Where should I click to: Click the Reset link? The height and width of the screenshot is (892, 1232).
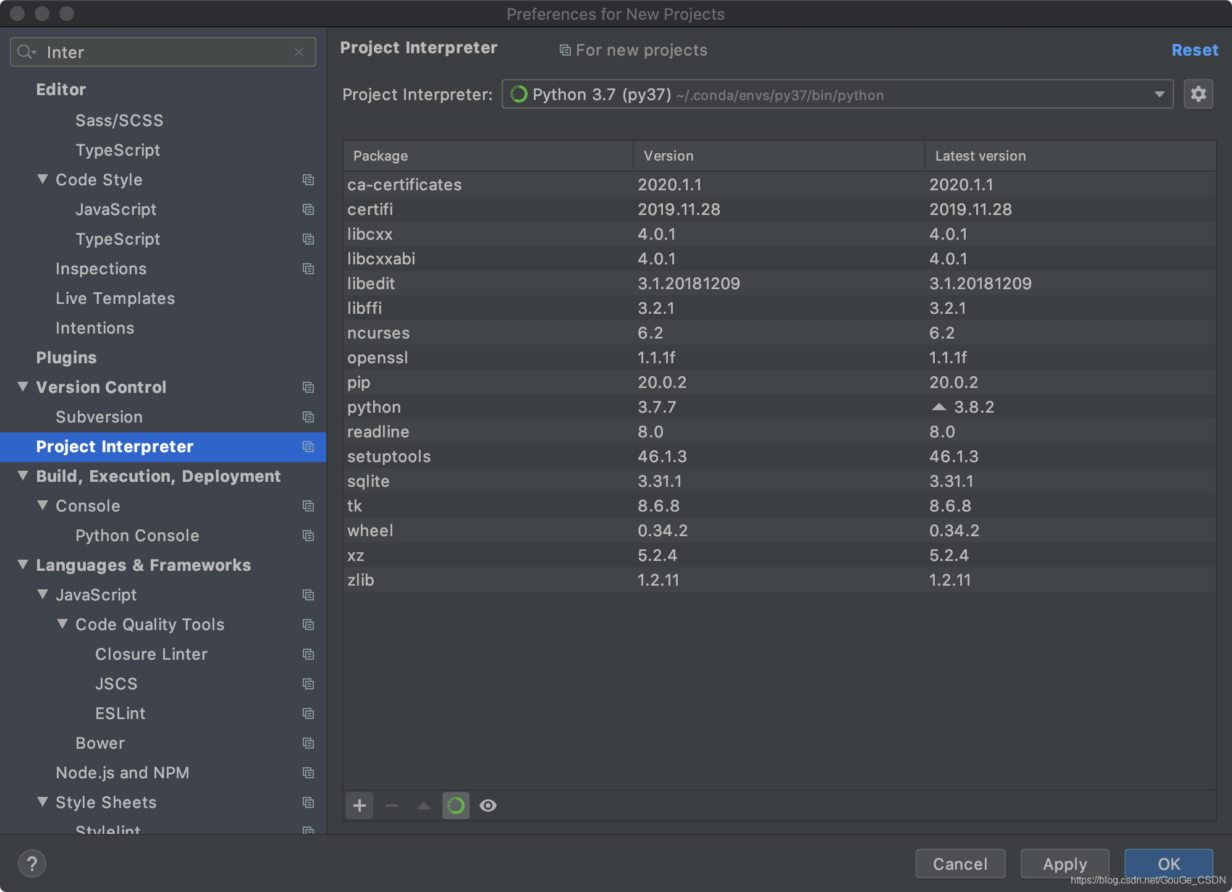1195,50
